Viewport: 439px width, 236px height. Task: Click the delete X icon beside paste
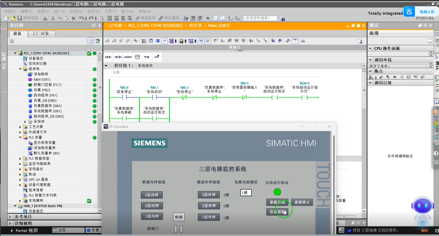73,18
